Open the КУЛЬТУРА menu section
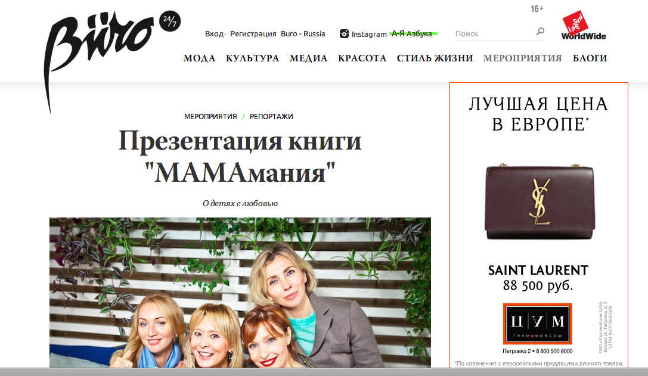 pyautogui.click(x=253, y=58)
